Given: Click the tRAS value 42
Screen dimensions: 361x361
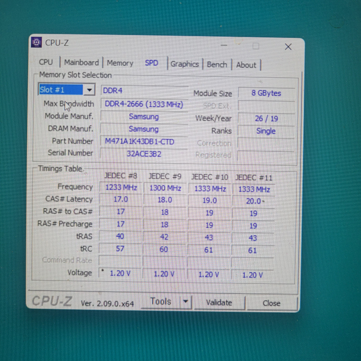Looking at the screenshot, I should click(164, 237).
